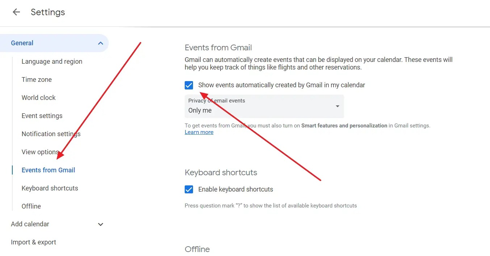Click the Learn more link
490x256 pixels.
pos(199,132)
